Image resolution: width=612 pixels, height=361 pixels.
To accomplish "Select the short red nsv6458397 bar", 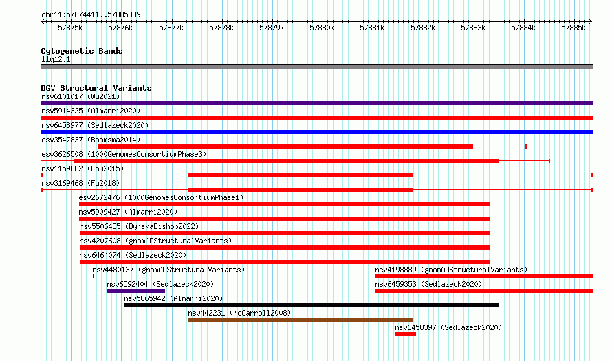I will pos(406,334).
